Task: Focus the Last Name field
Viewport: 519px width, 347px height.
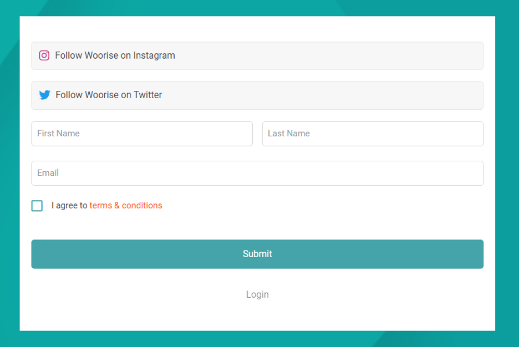Action: pos(373,134)
